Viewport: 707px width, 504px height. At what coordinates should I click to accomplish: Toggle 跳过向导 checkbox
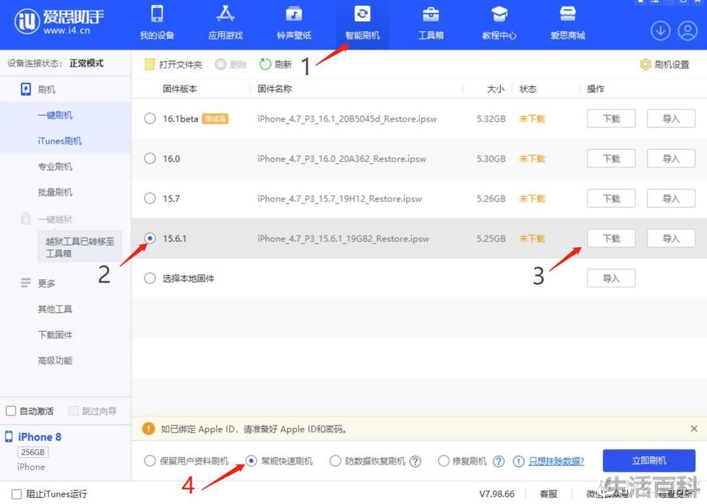[x=73, y=410]
